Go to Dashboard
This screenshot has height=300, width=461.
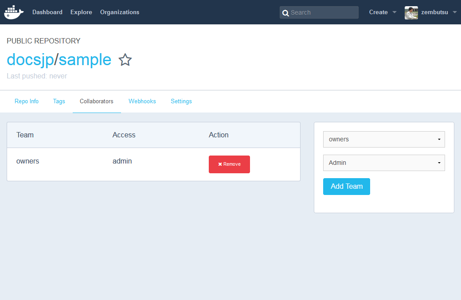click(47, 12)
